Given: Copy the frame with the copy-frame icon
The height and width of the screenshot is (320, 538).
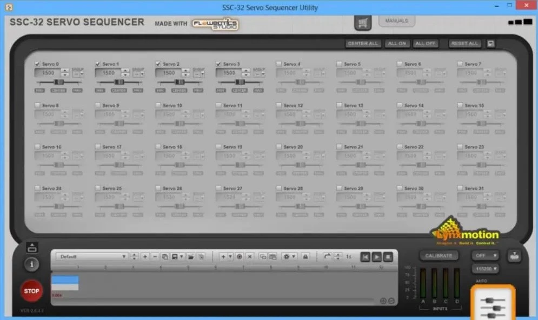Looking at the screenshot, I should 263,257.
